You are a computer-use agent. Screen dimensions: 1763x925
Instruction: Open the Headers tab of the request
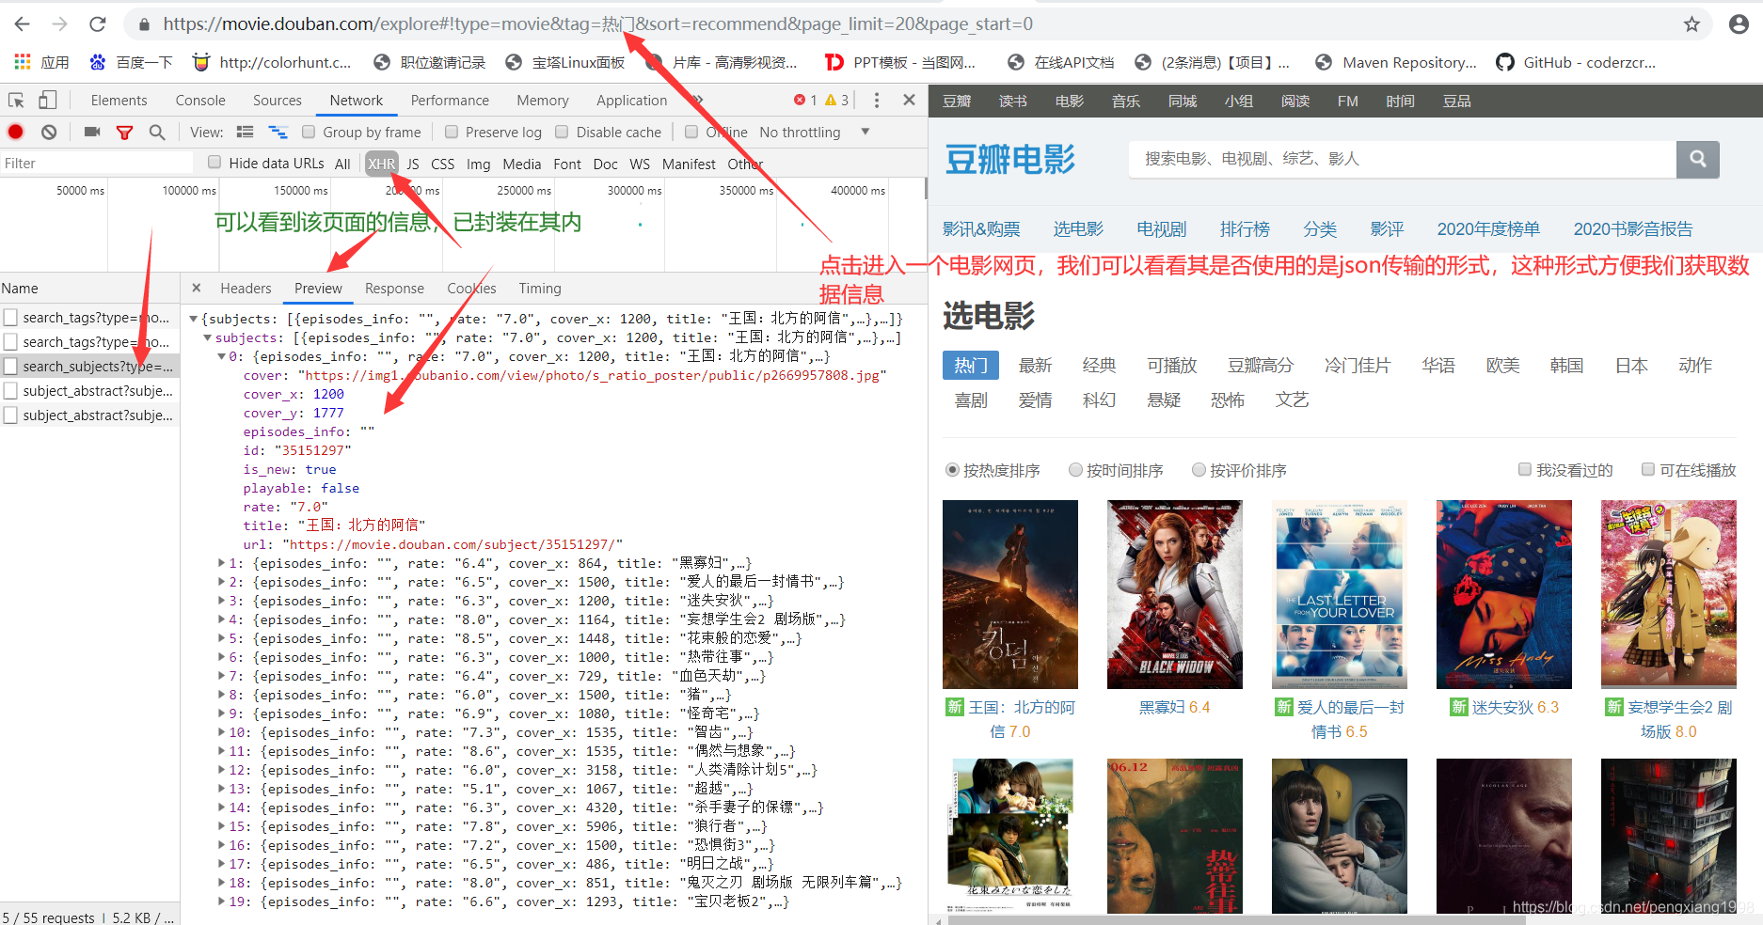click(246, 289)
